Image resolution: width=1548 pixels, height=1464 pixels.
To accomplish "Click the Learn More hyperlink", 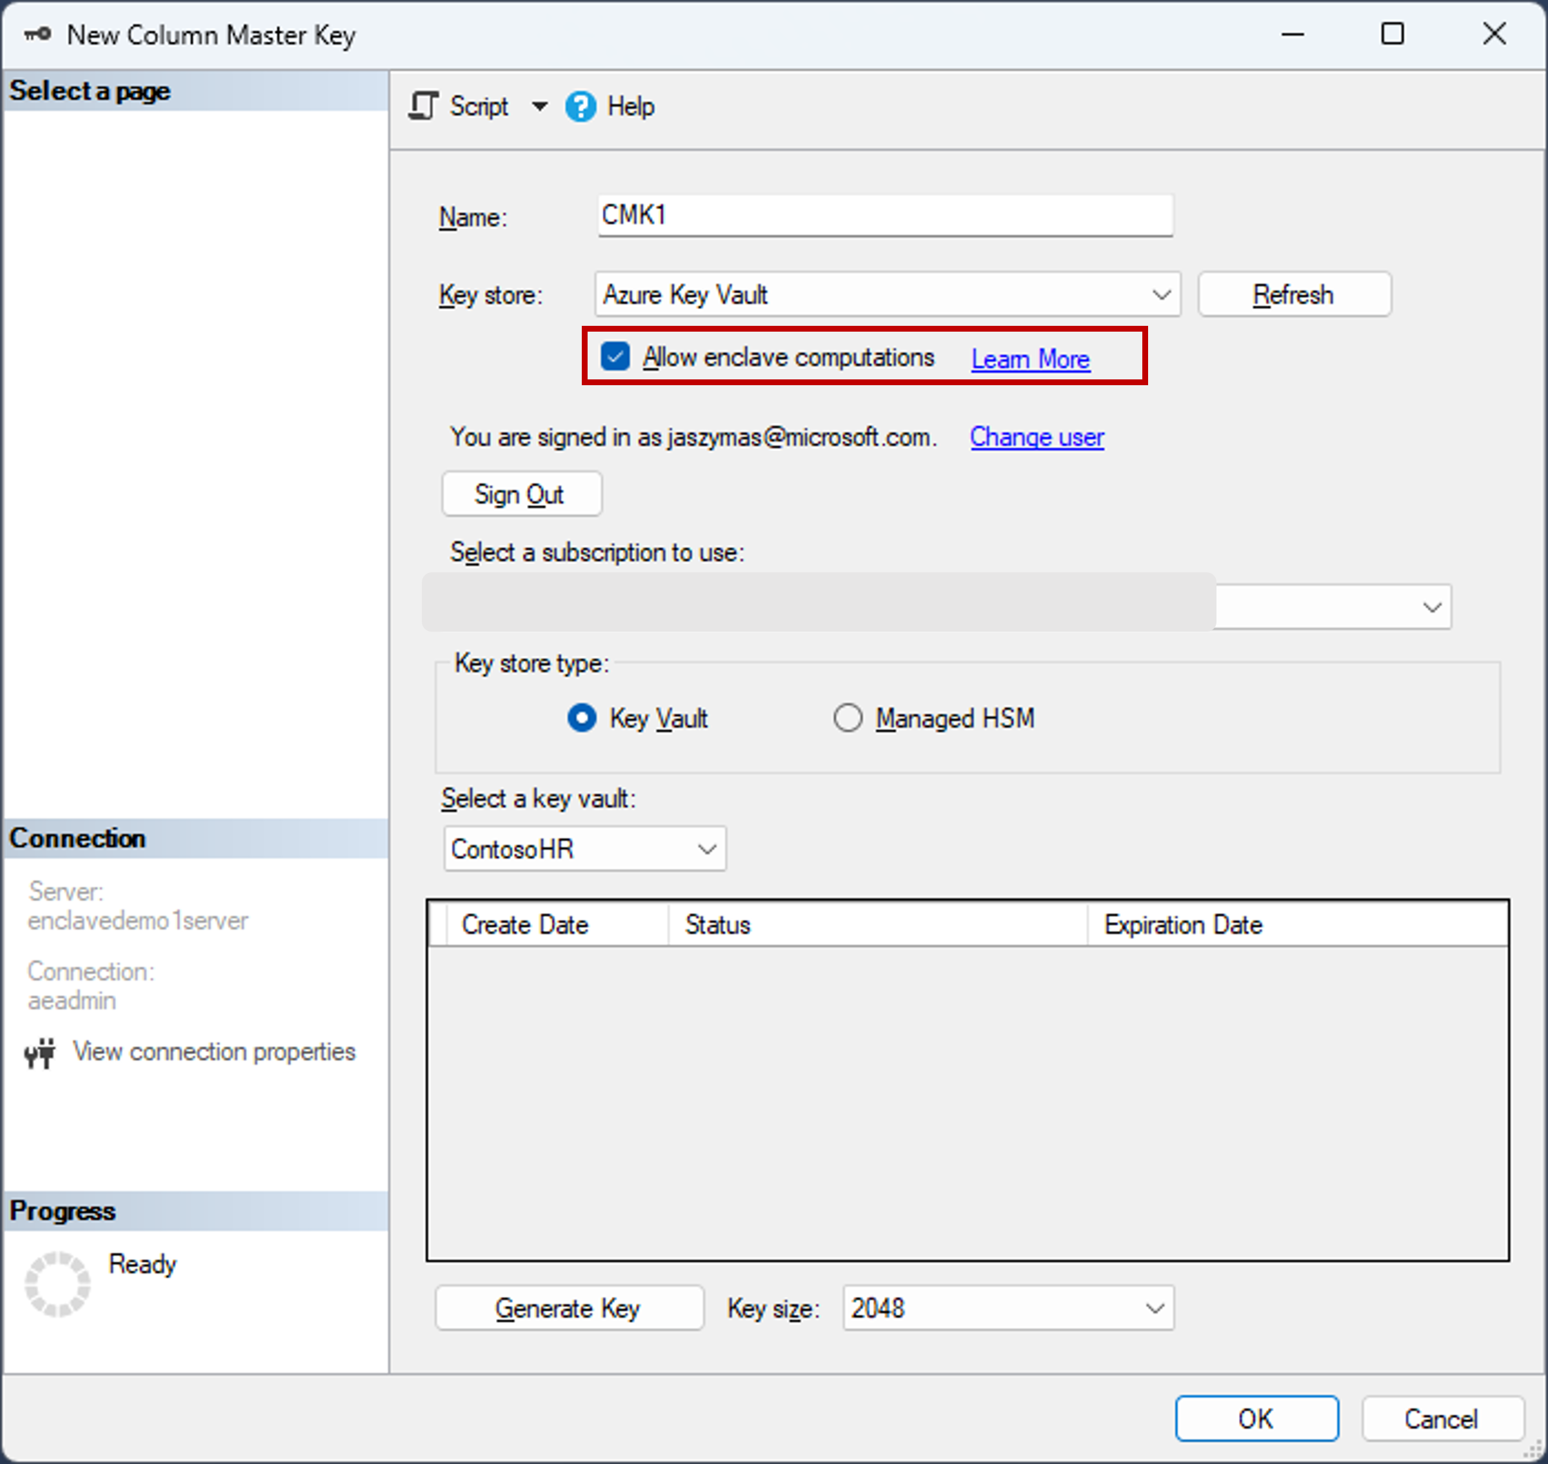I will 1031,357.
